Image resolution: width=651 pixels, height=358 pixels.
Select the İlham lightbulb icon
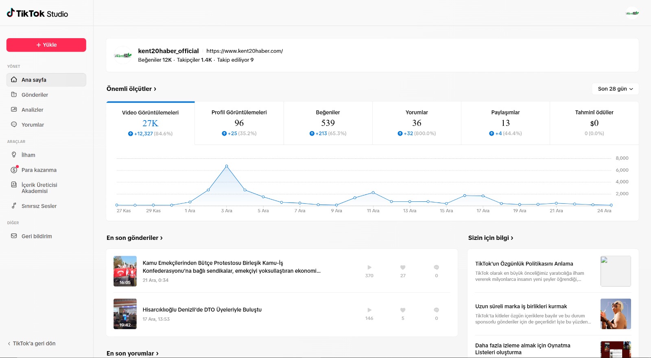(x=14, y=155)
